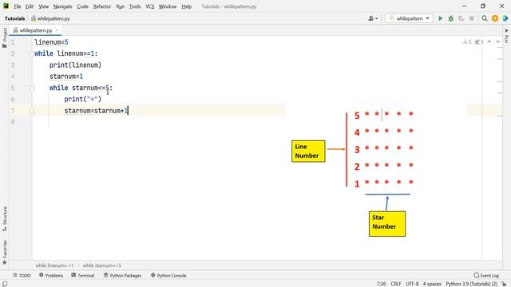
Task: Open the Python Console tool window
Action: point(168,275)
